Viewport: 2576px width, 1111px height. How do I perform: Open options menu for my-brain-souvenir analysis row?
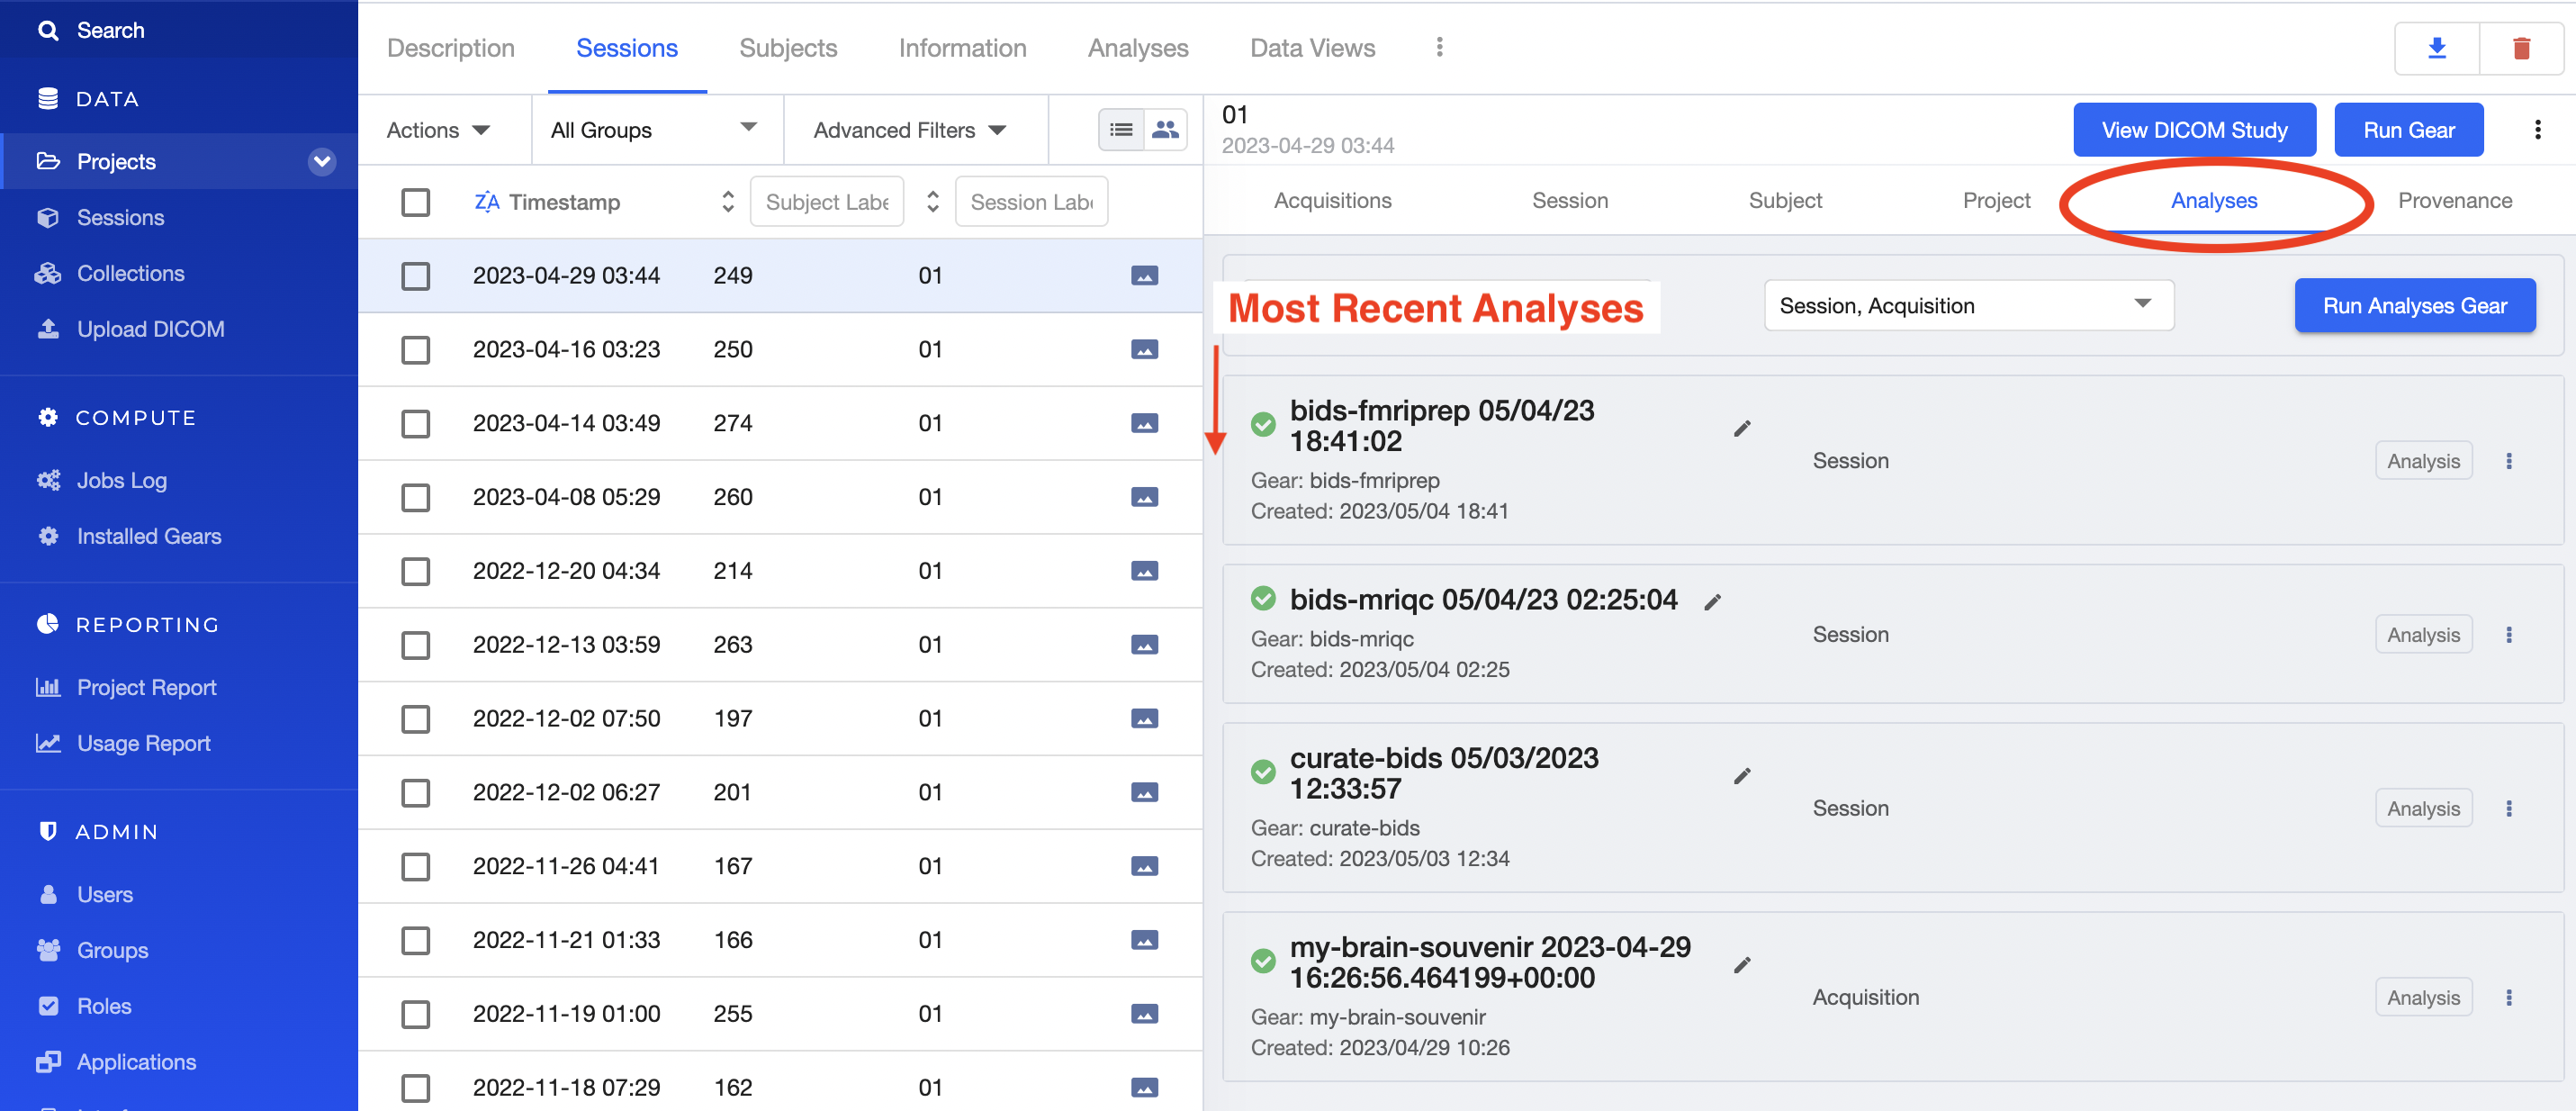pyautogui.click(x=2508, y=997)
